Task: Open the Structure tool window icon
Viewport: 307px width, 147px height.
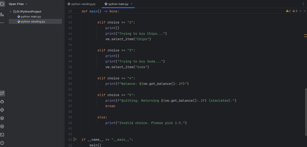Action: click(2, 15)
